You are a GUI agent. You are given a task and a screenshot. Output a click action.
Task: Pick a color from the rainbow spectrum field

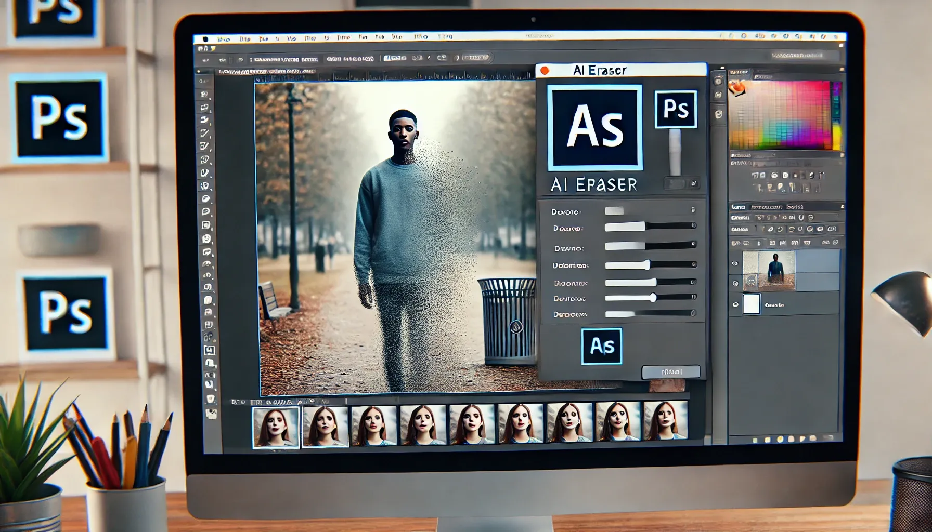pyautogui.click(x=780, y=115)
